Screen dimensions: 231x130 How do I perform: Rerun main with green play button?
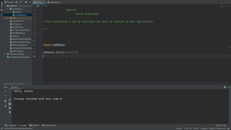pyautogui.click(x=5, y=91)
